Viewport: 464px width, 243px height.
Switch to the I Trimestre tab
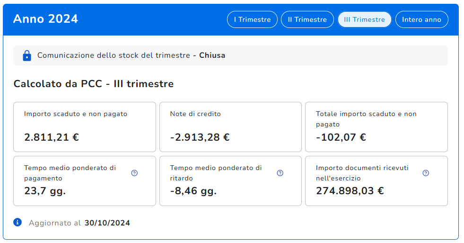252,19
